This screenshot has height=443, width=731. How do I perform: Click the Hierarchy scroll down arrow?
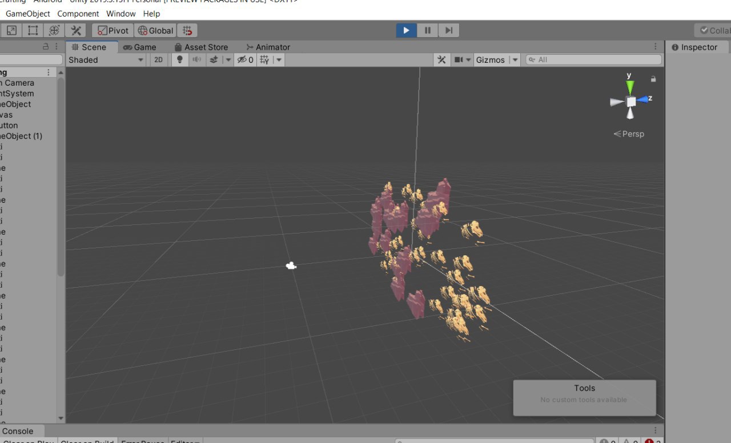[x=61, y=418]
